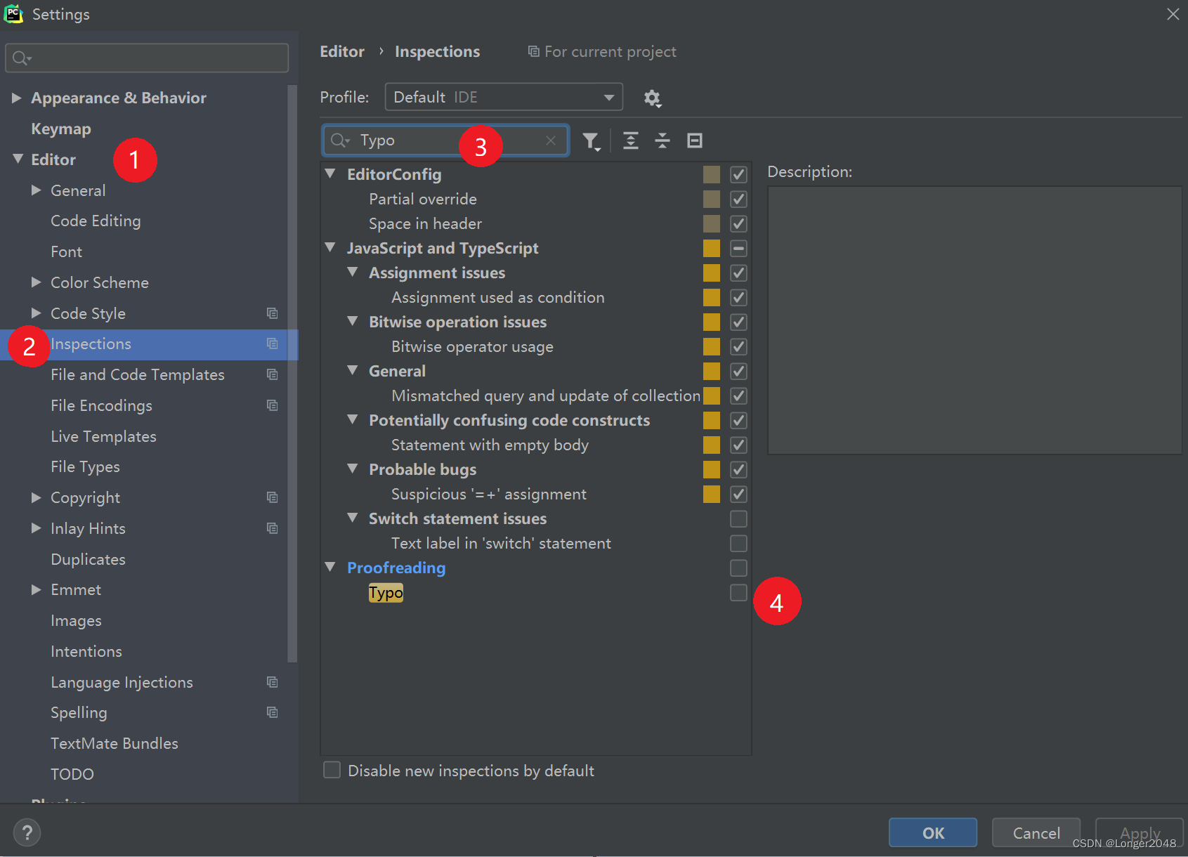Collapse the Probable bugs group

pyautogui.click(x=353, y=469)
